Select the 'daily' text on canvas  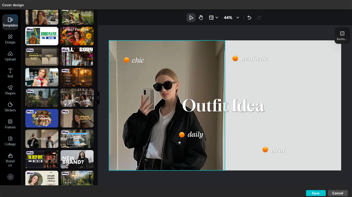(x=195, y=135)
